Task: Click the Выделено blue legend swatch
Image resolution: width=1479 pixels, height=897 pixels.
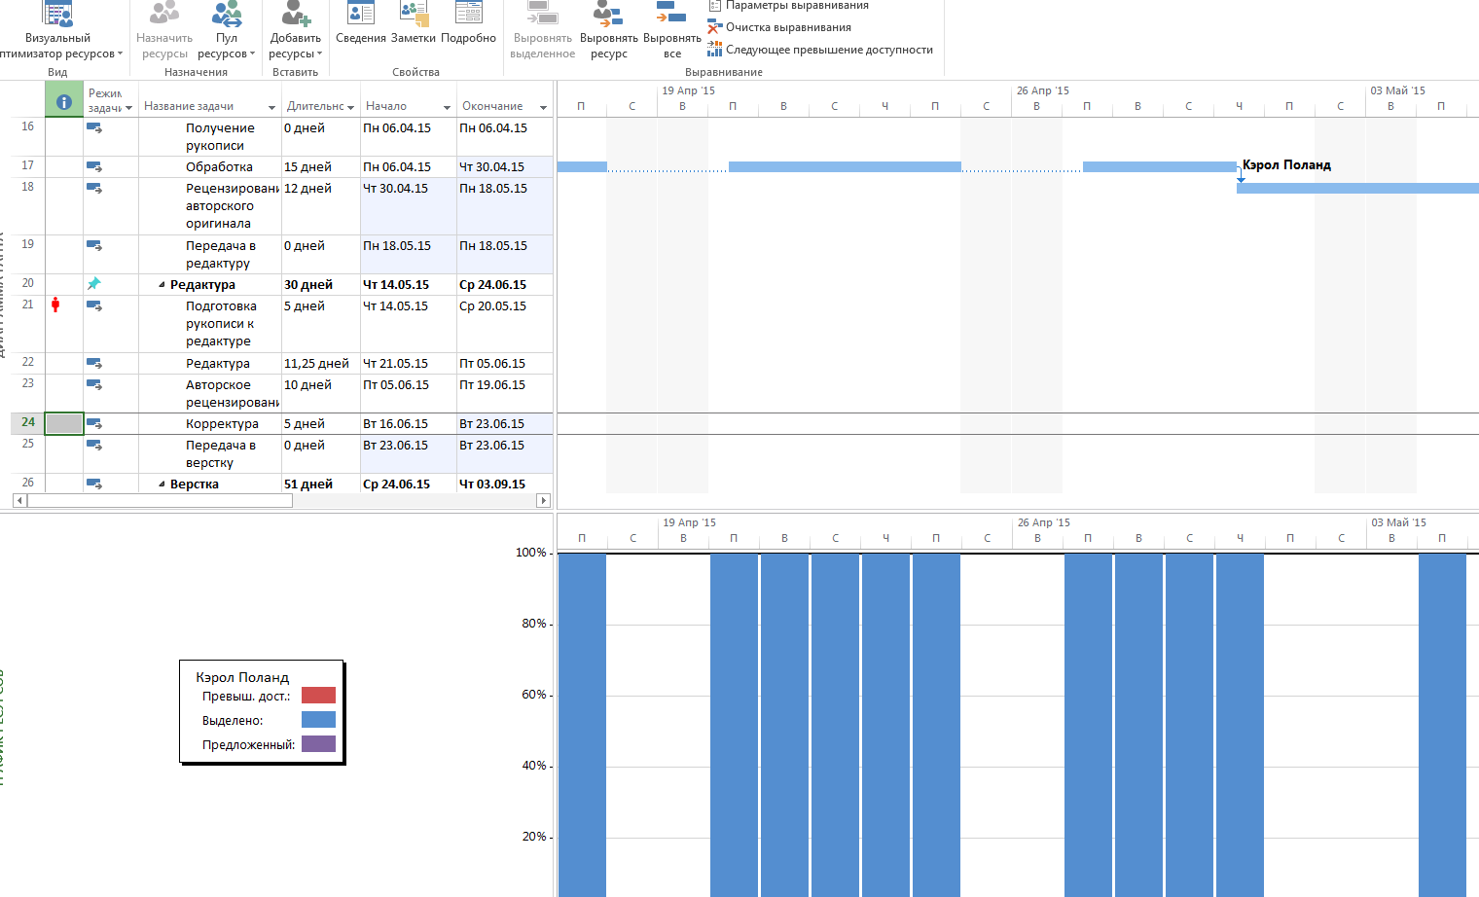Action: 318,720
